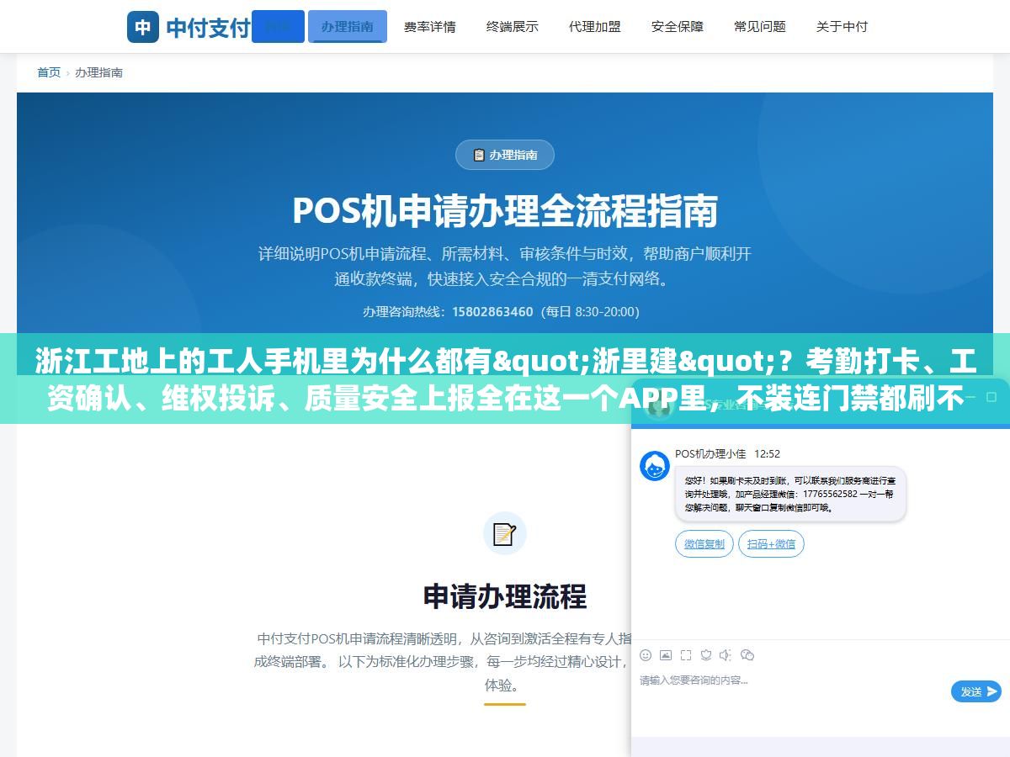The image size is (1010, 757).
Task: Click the 微信复制 button in chat
Action: 704,544
